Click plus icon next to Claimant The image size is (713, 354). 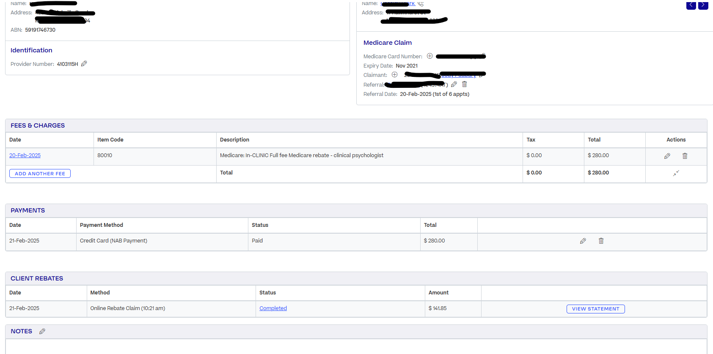tap(394, 75)
